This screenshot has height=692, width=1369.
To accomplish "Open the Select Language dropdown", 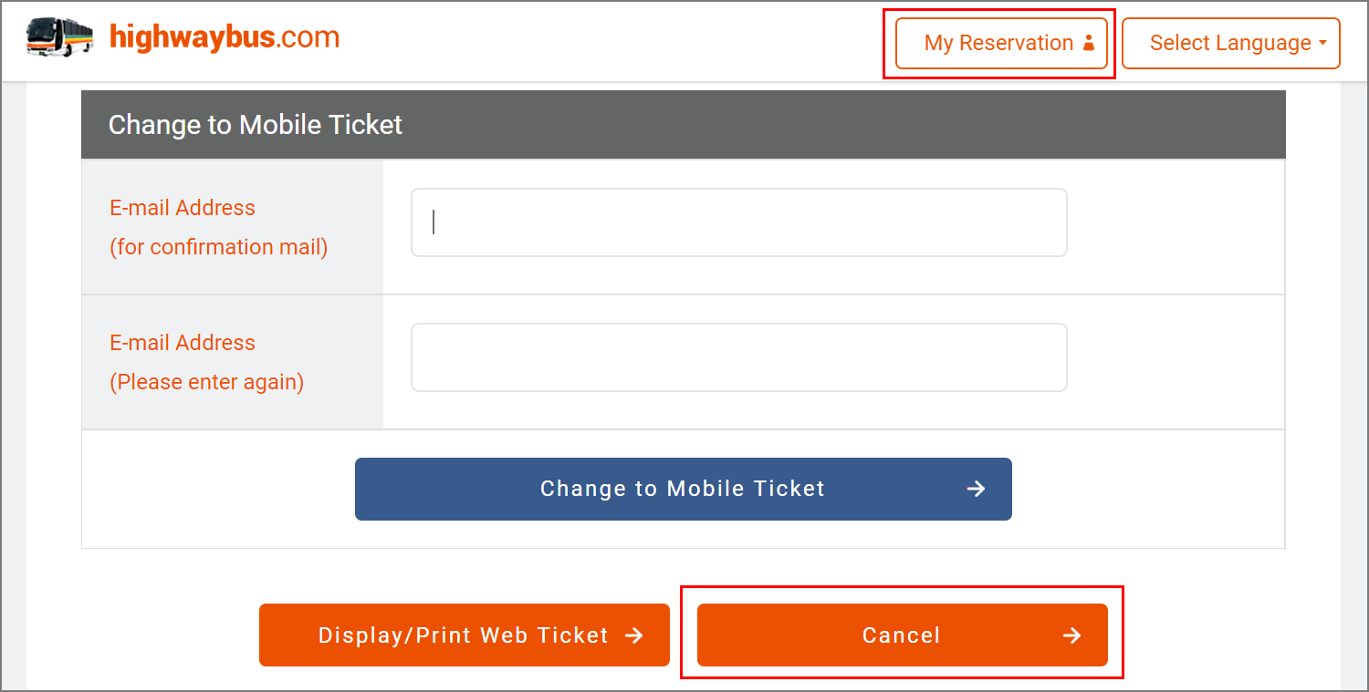I will (x=1229, y=43).
